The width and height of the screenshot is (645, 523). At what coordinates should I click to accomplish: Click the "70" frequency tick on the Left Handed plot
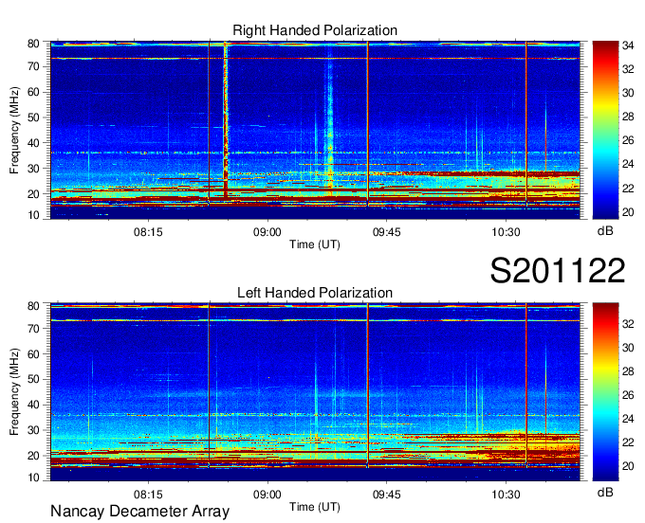[33, 328]
